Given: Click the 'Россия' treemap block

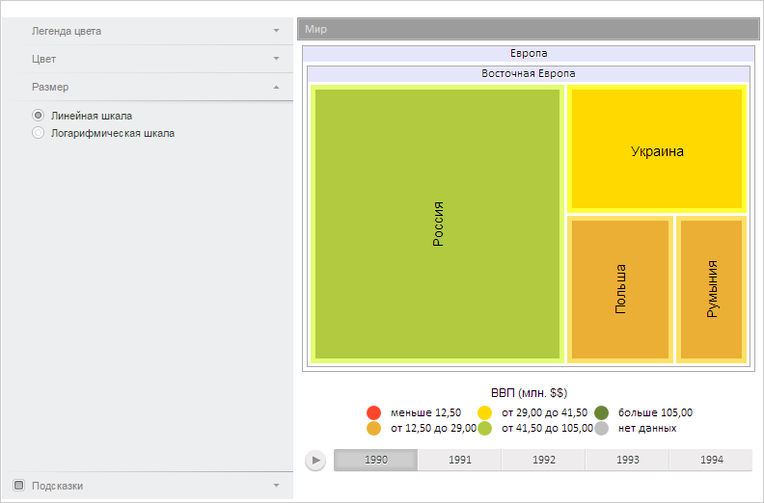Looking at the screenshot, I should tap(437, 224).
